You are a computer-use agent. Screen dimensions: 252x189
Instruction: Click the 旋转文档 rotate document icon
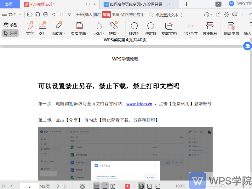click(x=169, y=26)
